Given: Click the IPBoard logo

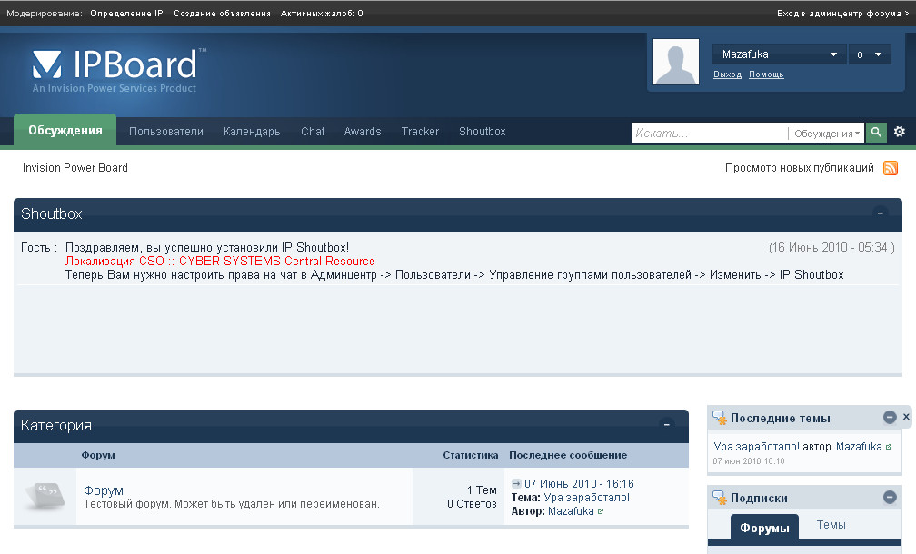Looking at the screenshot, I should click(119, 70).
